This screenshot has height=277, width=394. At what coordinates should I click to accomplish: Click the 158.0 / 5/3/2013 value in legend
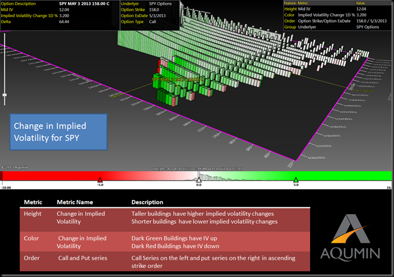coord(371,21)
